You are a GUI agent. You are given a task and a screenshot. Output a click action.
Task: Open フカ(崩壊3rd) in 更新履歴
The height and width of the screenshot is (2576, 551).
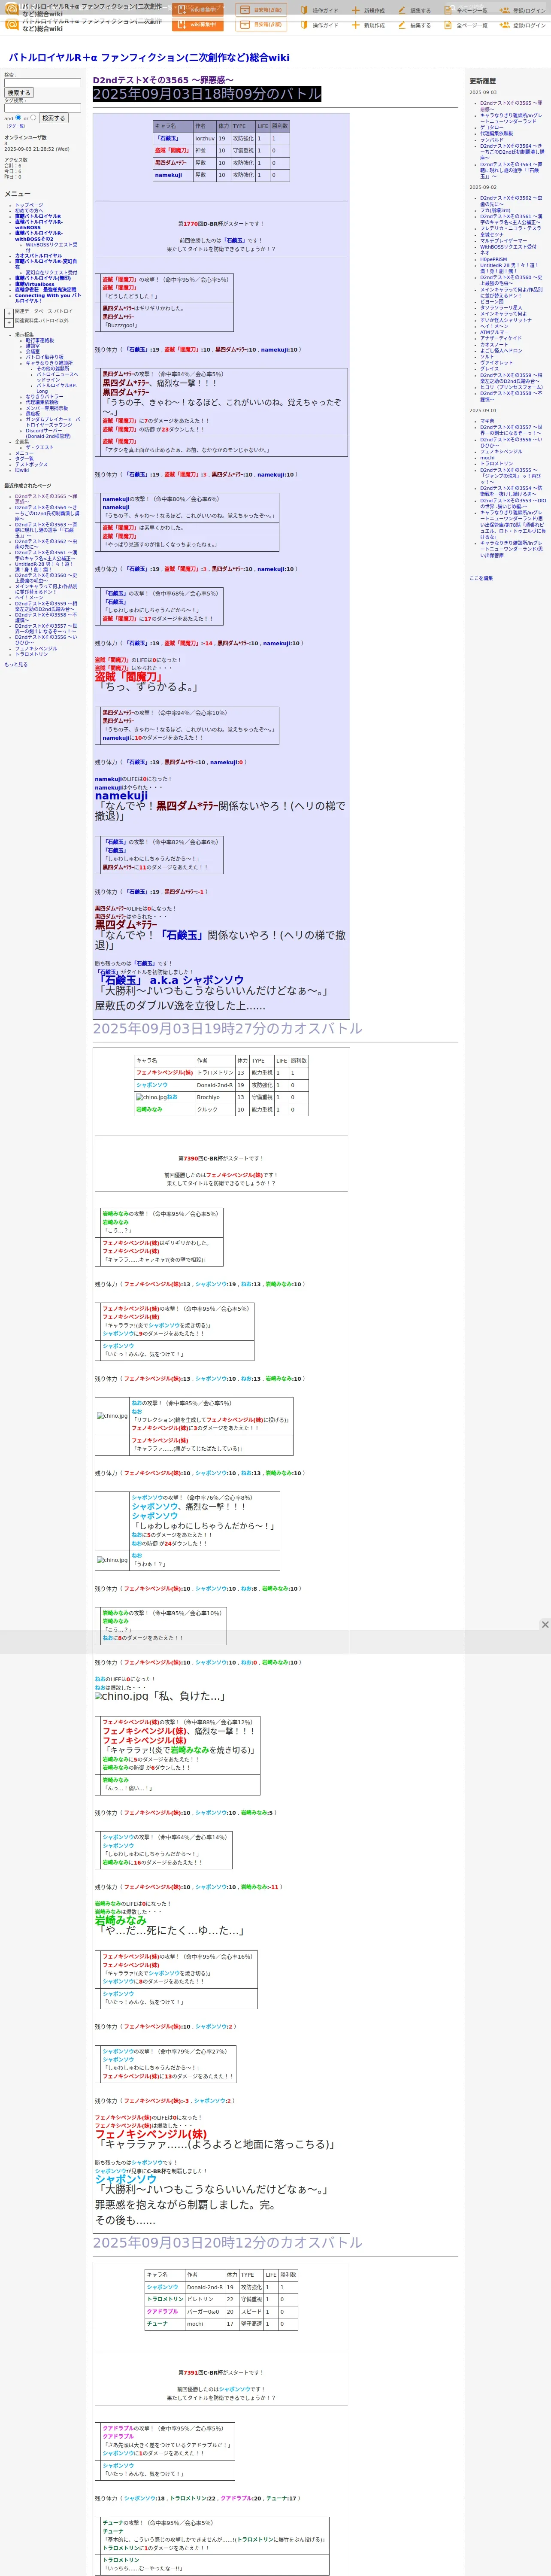495,210
